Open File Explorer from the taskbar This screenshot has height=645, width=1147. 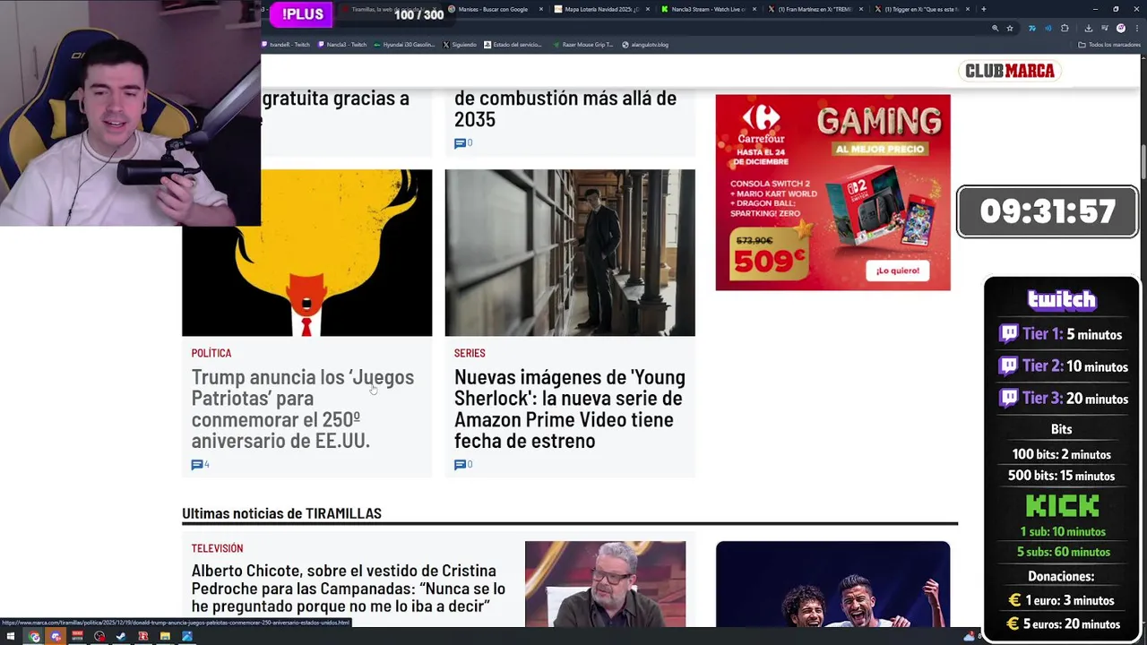click(x=165, y=637)
